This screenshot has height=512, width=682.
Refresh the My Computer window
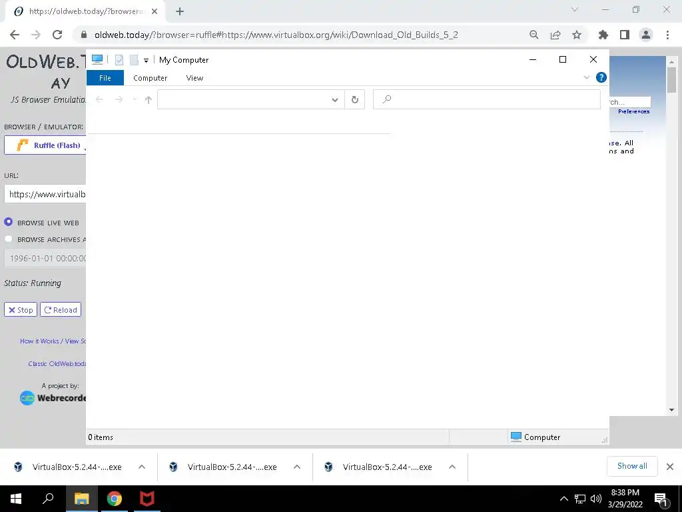(x=355, y=100)
